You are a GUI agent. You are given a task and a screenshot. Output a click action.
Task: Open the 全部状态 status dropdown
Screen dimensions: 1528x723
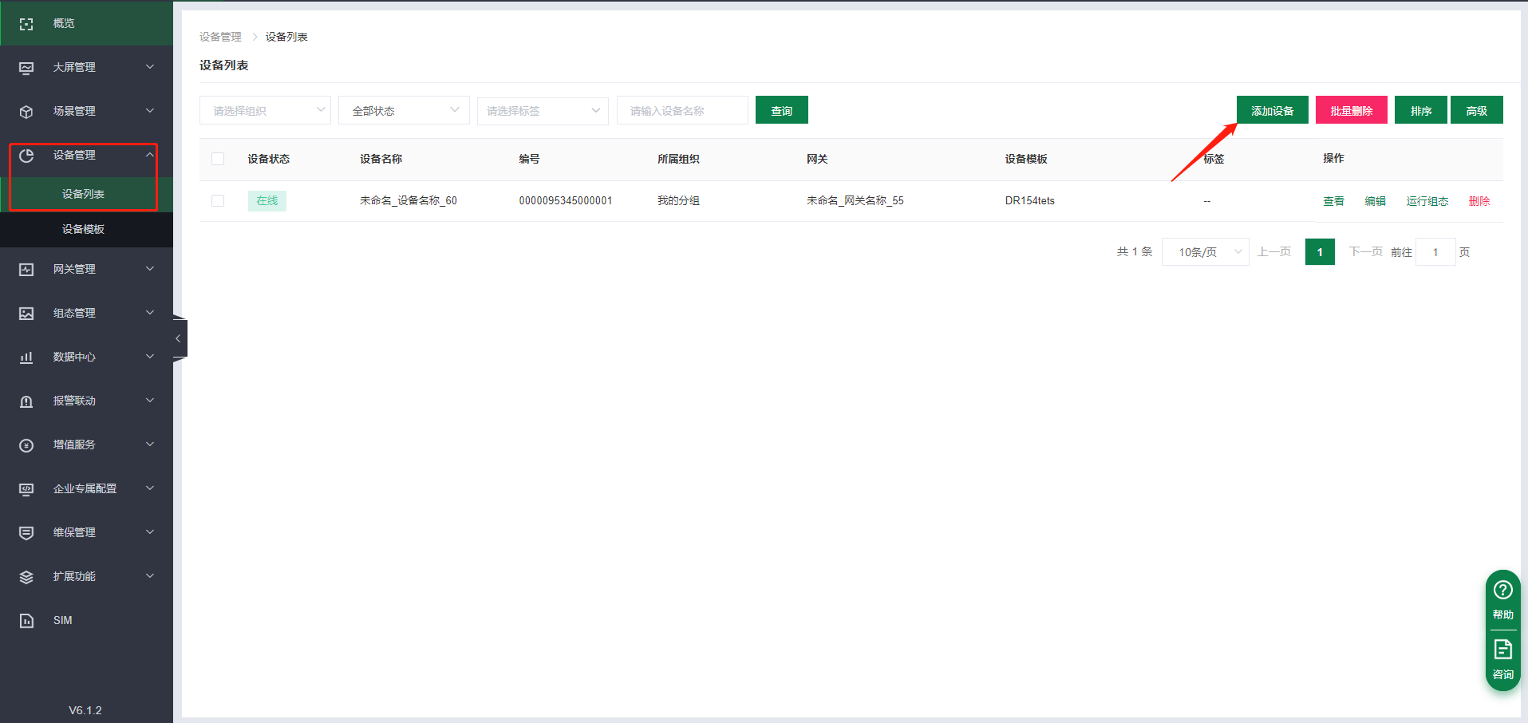point(404,111)
